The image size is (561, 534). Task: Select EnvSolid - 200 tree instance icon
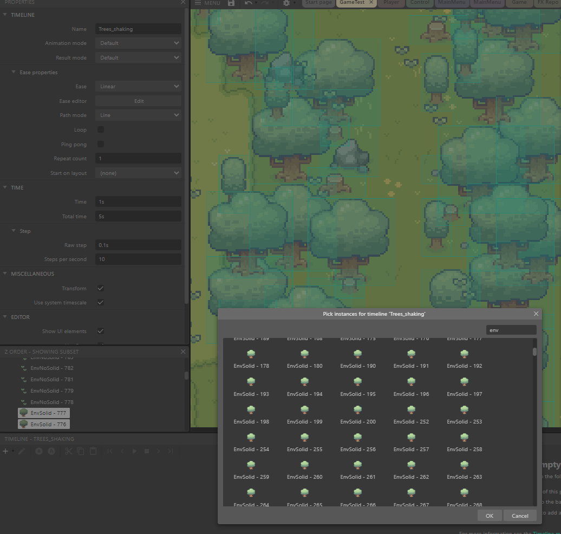pos(358,409)
